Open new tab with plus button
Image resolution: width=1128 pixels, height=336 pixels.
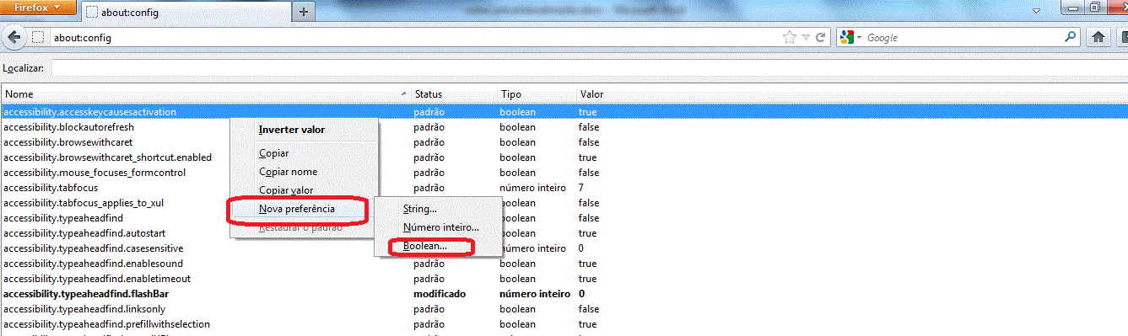click(303, 12)
